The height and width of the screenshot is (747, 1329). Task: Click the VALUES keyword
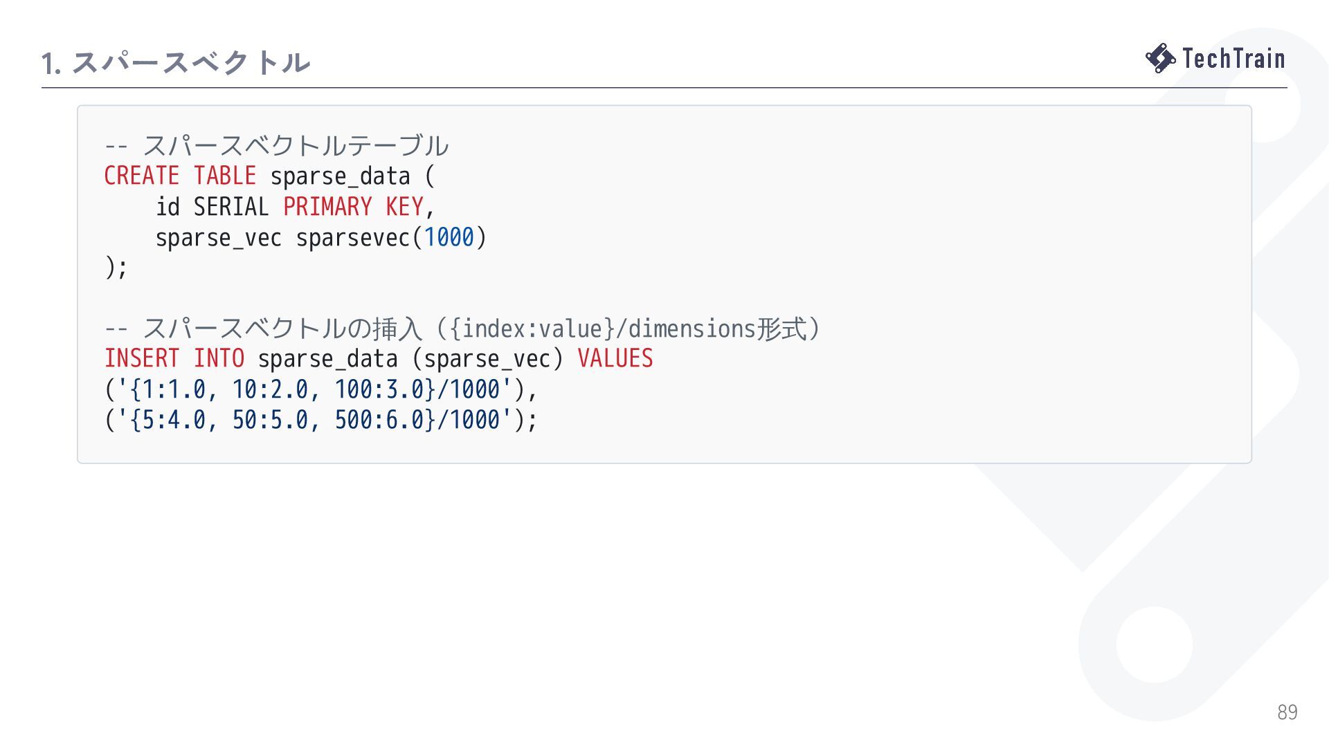pyautogui.click(x=615, y=359)
